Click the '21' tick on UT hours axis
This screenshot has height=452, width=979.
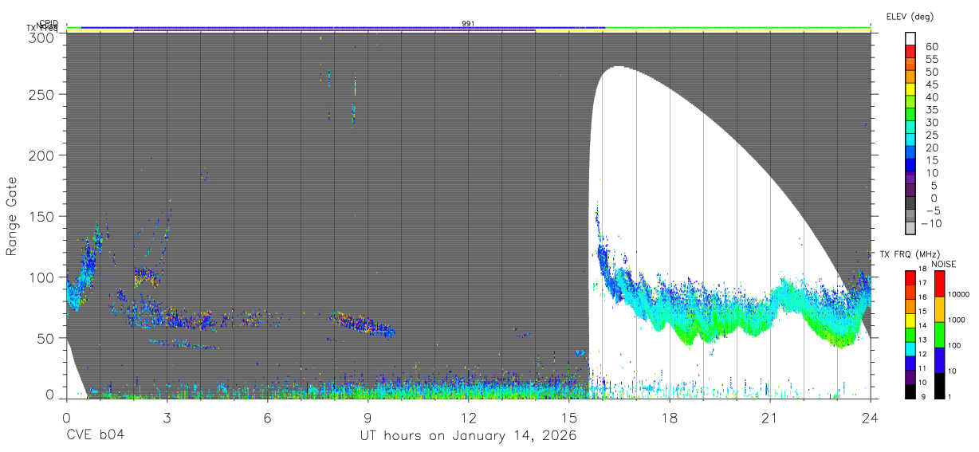point(769,417)
